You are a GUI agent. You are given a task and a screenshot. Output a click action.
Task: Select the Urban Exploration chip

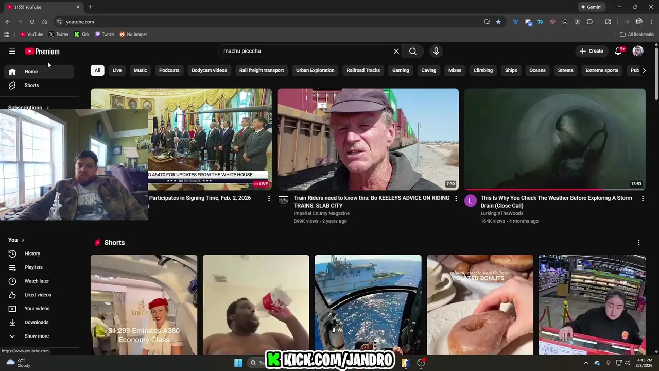pyautogui.click(x=315, y=70)
